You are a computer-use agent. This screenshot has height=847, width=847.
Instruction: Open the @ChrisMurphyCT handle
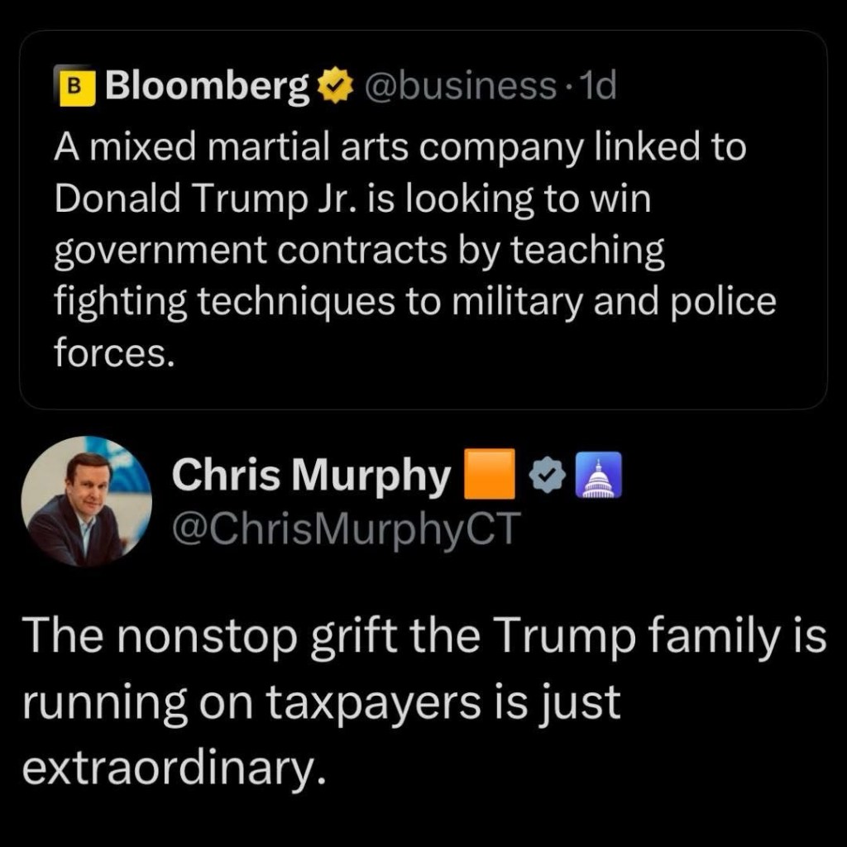coord(342,527)
